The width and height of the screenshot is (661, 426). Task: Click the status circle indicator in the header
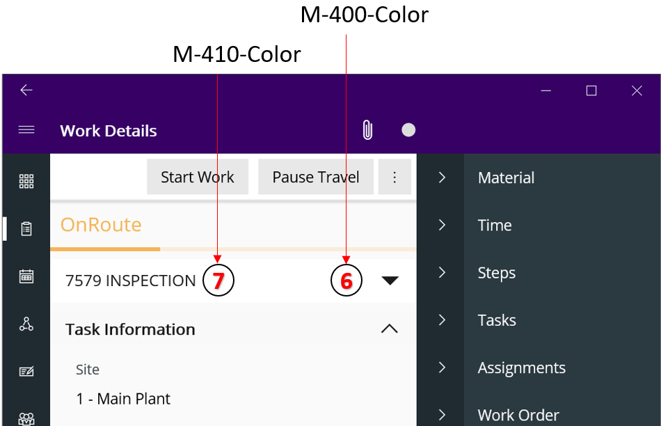[408, 130]
